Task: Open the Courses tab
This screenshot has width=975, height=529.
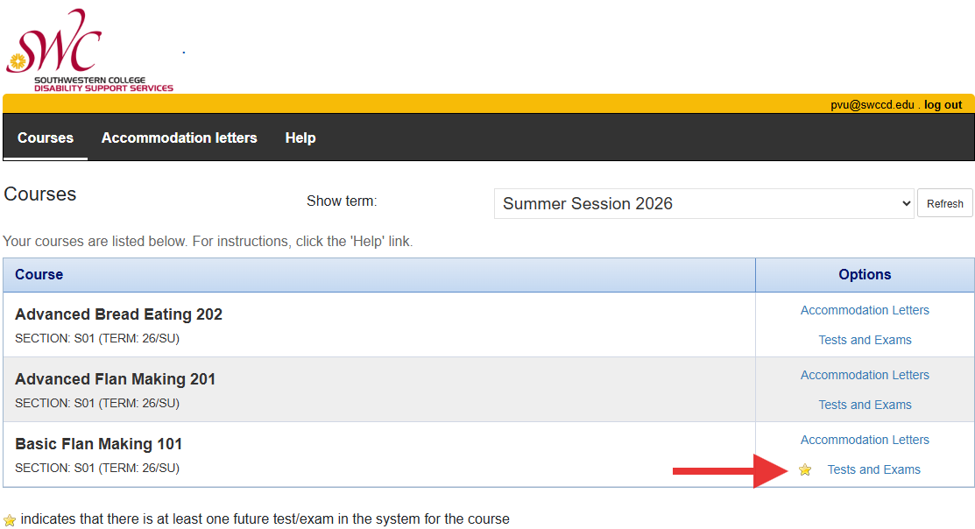Action: (46, 138)
